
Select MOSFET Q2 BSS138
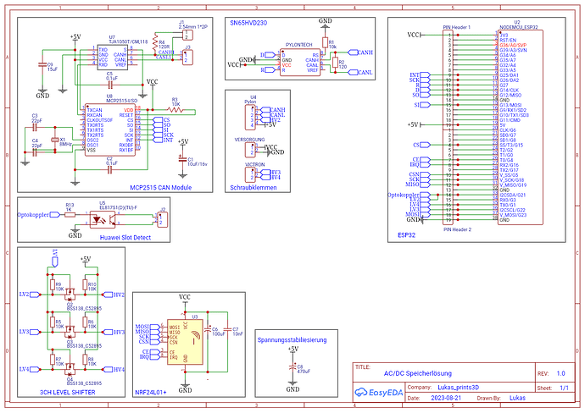click(70, 295)
